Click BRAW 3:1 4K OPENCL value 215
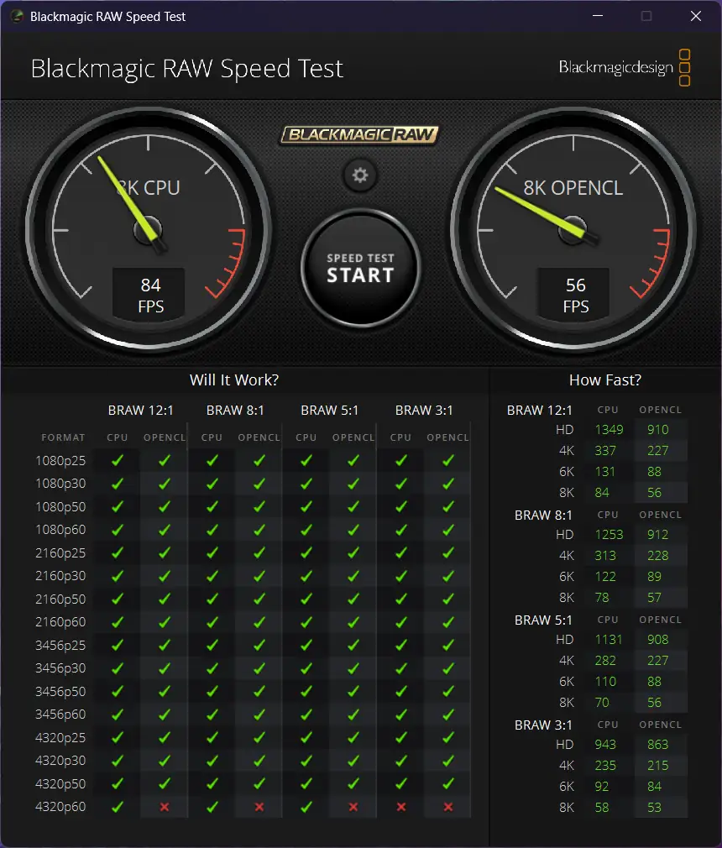Viewport: 722px width, 848px height. 657,765
